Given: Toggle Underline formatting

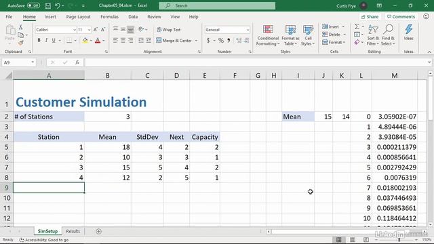Looking at the screenshot, I should pos(54,41).
